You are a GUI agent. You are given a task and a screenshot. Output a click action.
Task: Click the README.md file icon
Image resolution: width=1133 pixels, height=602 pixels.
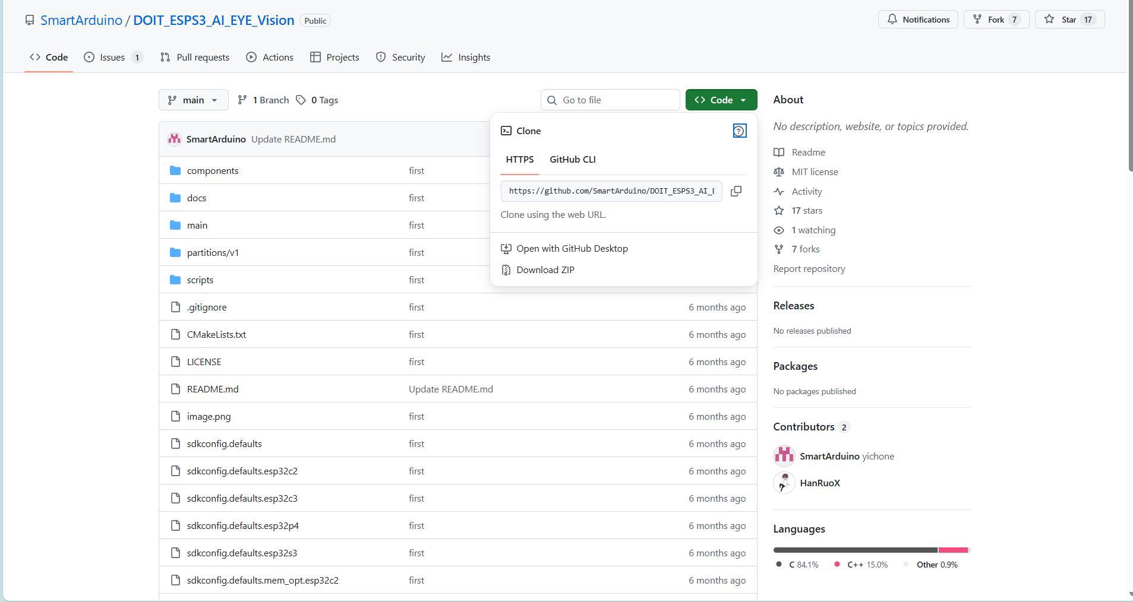pos(175,389)
